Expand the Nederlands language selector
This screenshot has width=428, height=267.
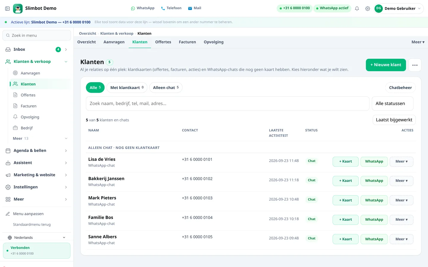click(x=37, y=238)
